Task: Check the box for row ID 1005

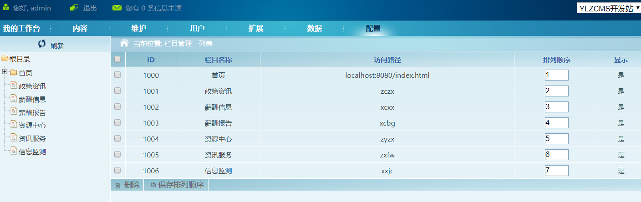Action: click(117, 154)
